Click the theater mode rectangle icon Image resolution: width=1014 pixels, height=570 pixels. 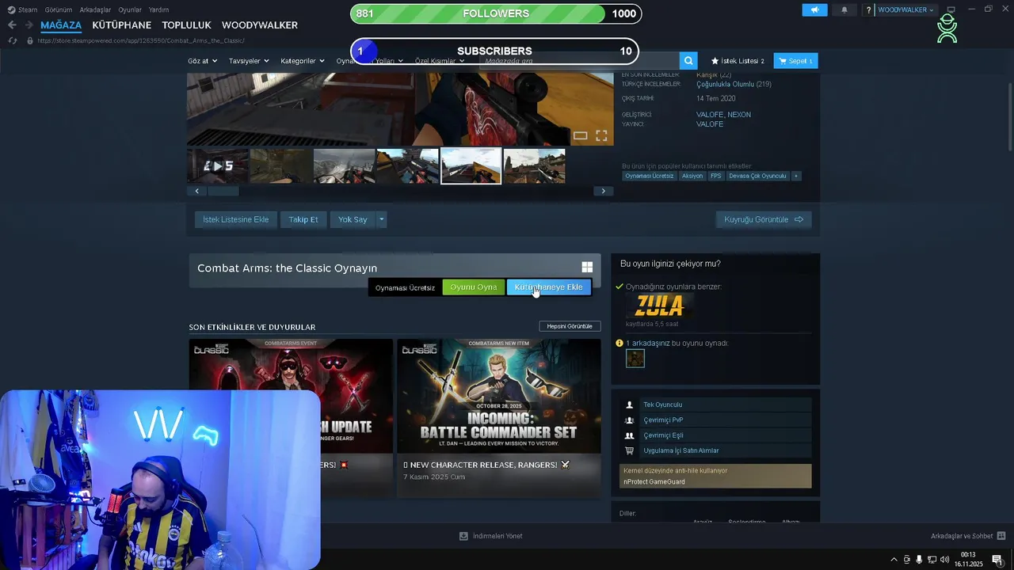point(580,135)
